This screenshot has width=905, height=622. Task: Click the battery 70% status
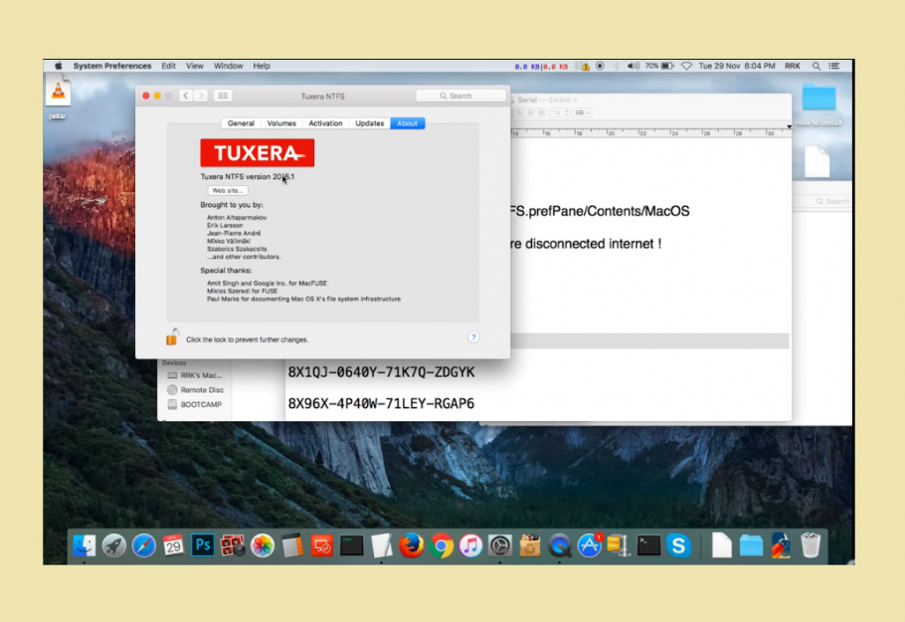(x=659, y=66)
